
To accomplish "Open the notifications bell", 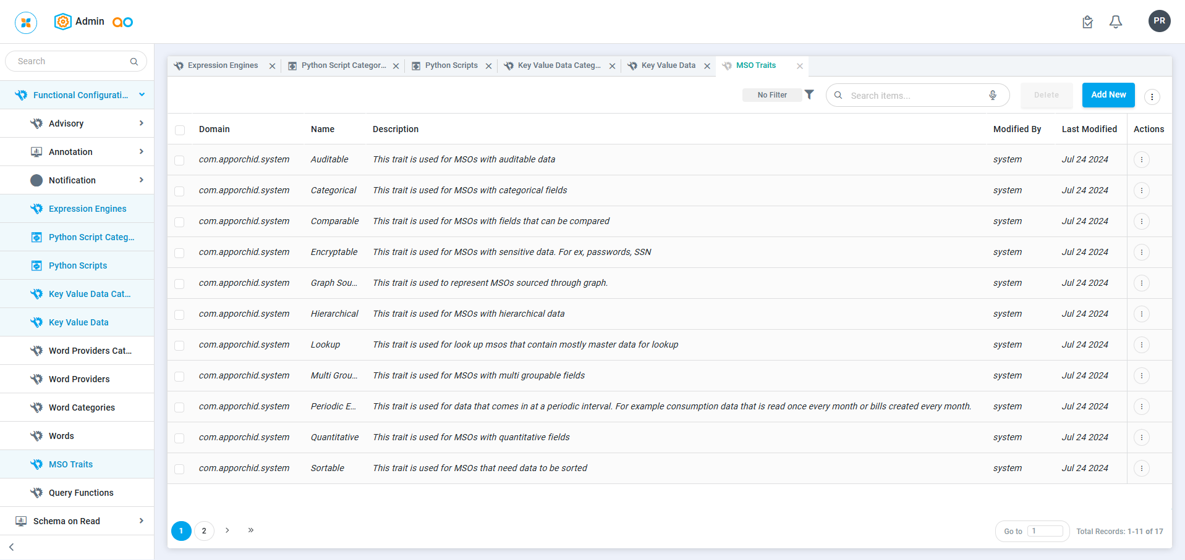I will 1115,22.
